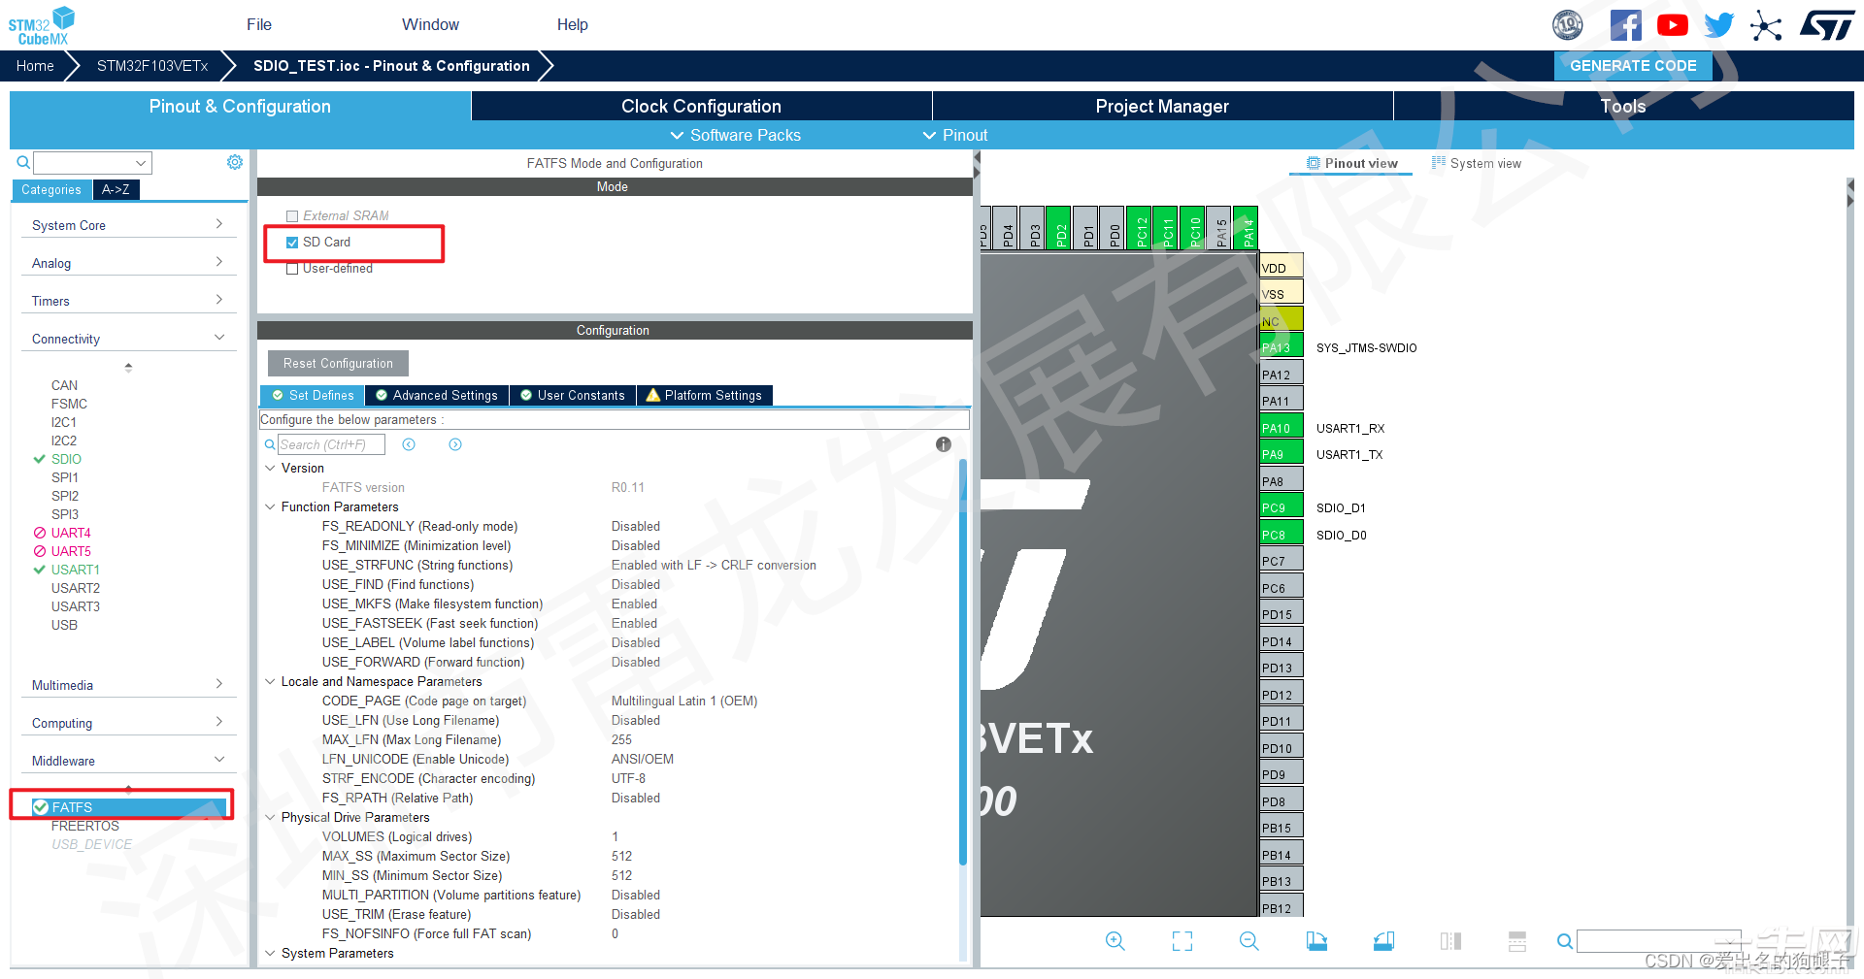
Task: Click the System view grid icon
Action: 1439,163
